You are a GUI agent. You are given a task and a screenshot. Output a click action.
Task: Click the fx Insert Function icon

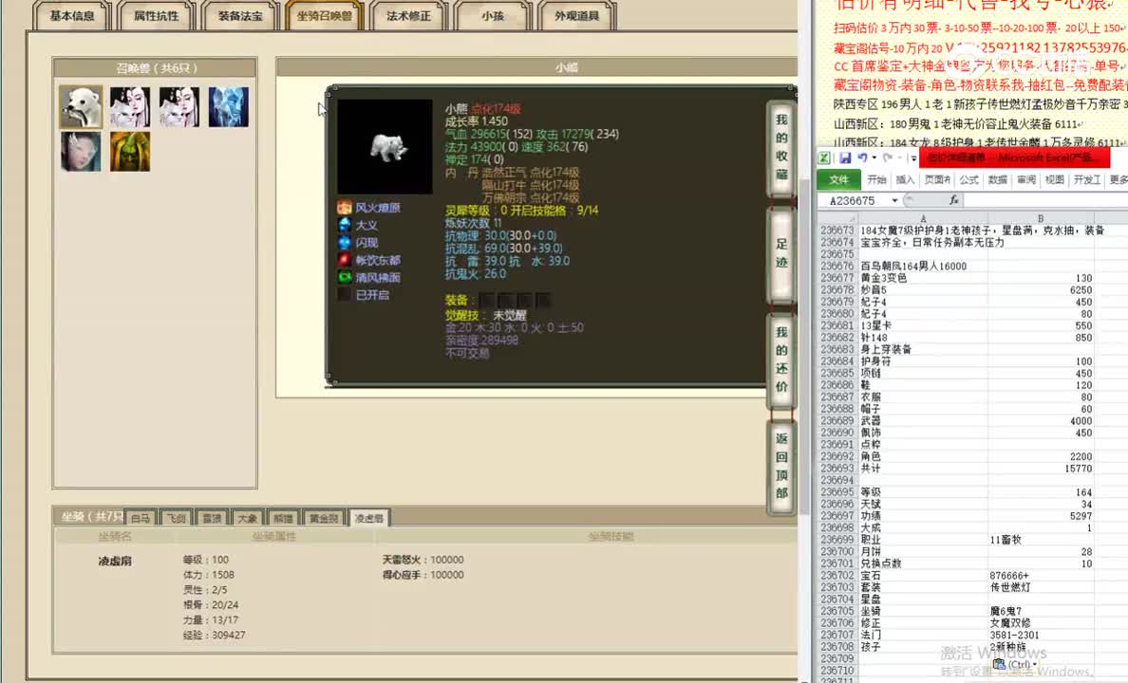(x=954, y=200)
